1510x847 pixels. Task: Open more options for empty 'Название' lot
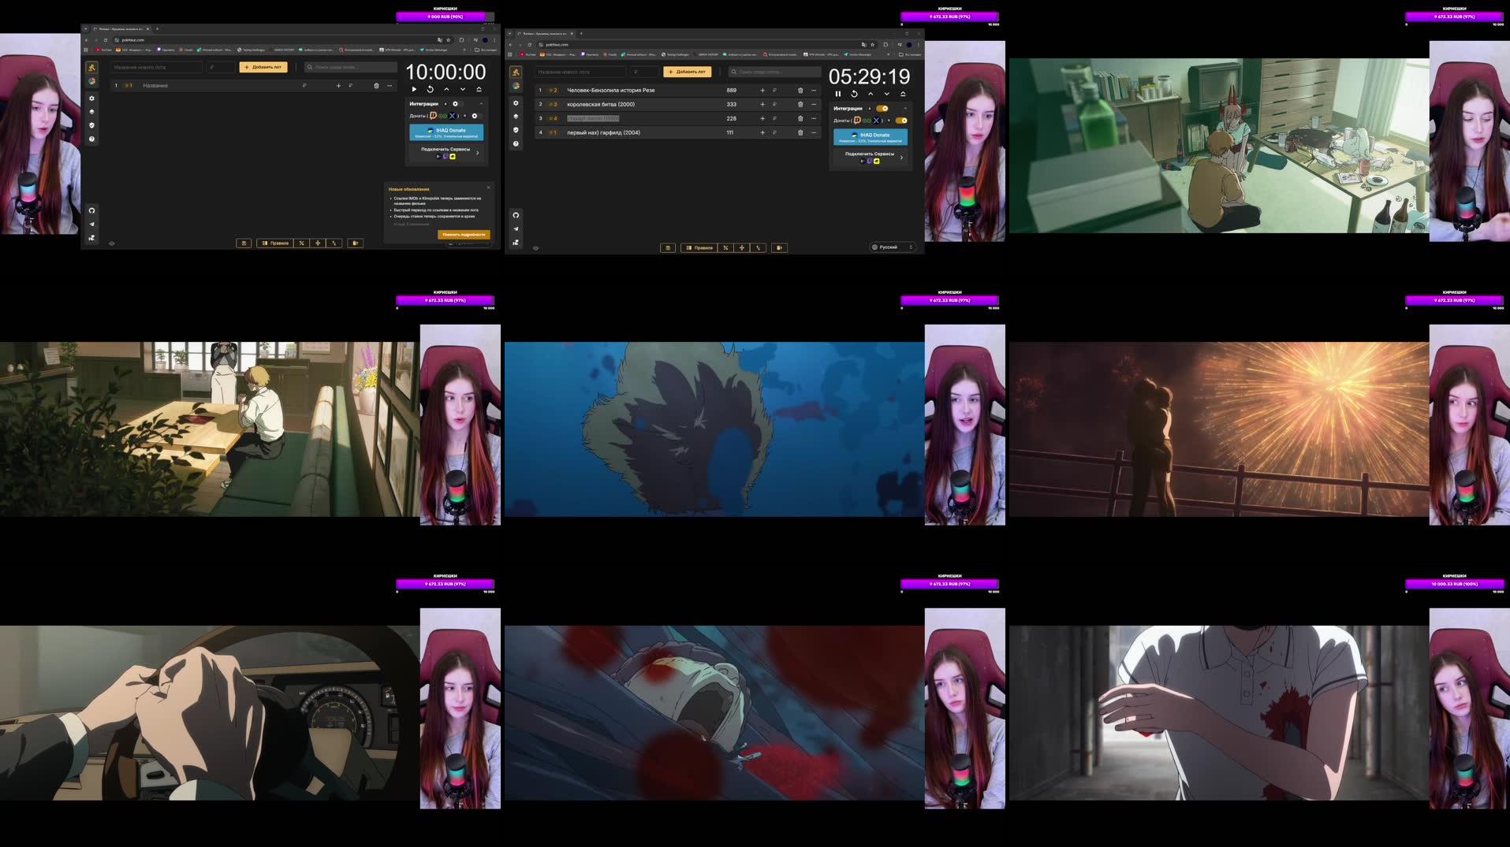pyautogui.click(x=390, y=86)
